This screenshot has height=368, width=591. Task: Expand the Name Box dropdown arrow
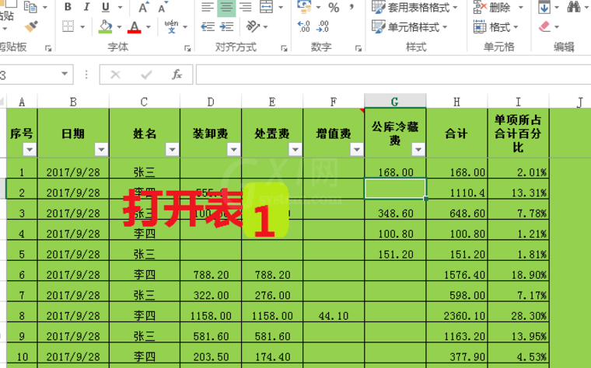tap(65, 74)
